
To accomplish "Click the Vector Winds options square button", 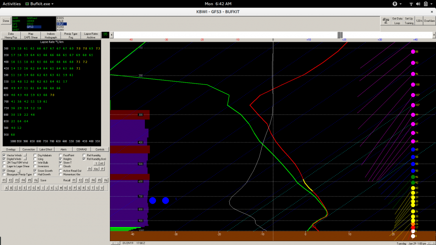I will (25, 155).
